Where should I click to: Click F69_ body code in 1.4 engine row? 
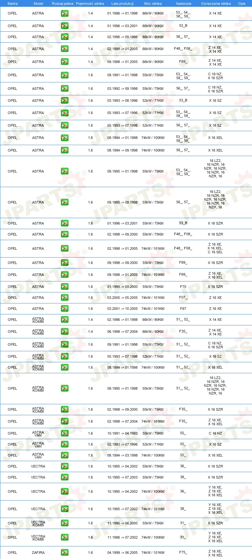click(x=183, y=62)
